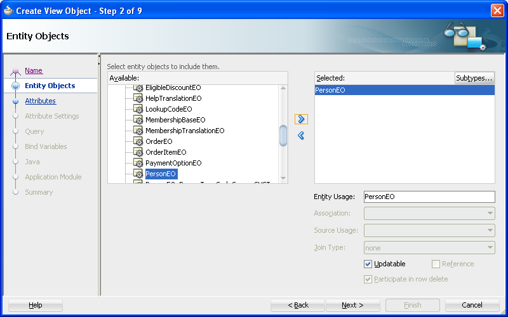Click the MembershipTranslationEO entity icon
This screenshot has width=508, height=317.
pos(138,131)
